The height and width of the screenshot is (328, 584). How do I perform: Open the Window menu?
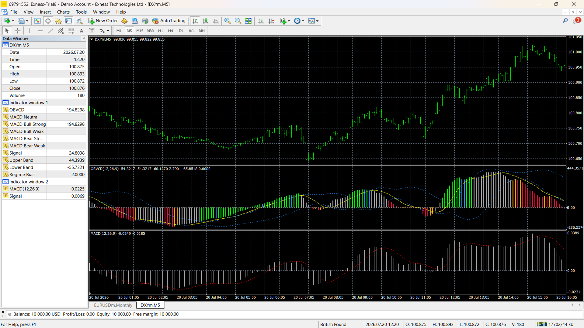101,12
